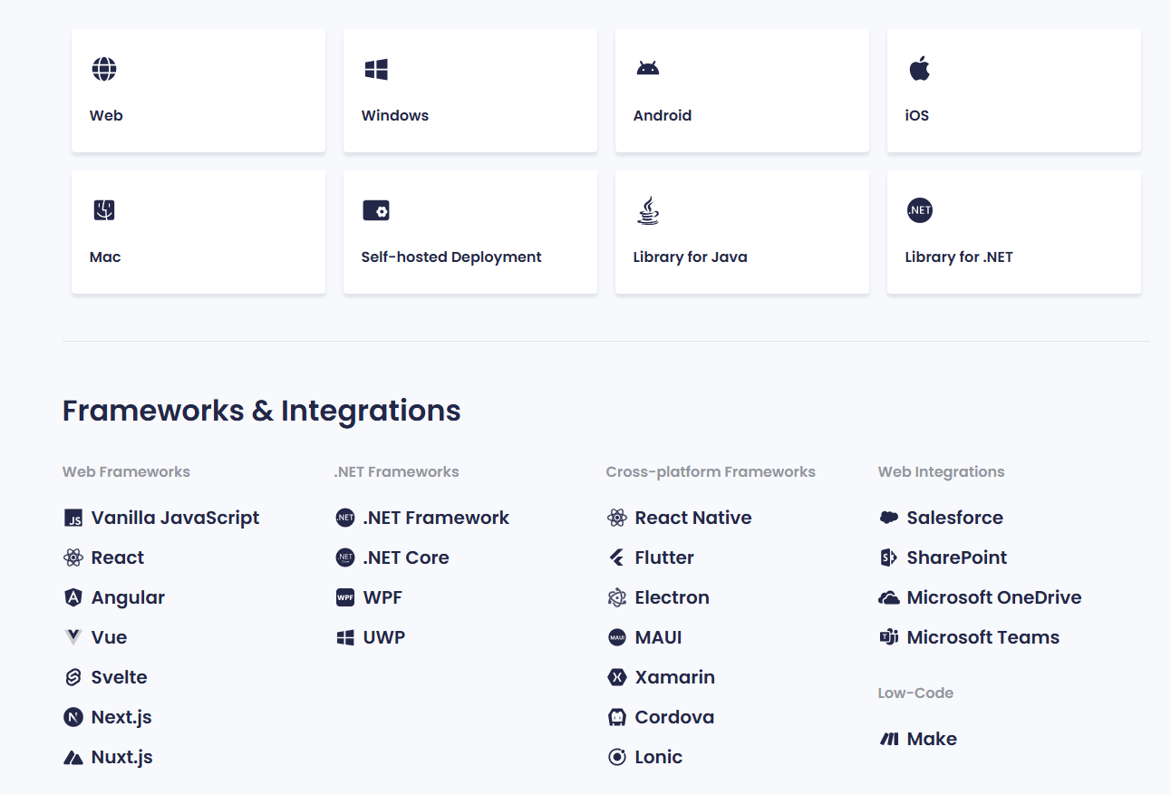Open the Library for .NET card
This screenshot has width=1171, height=795.
[x=1014, y=232]
